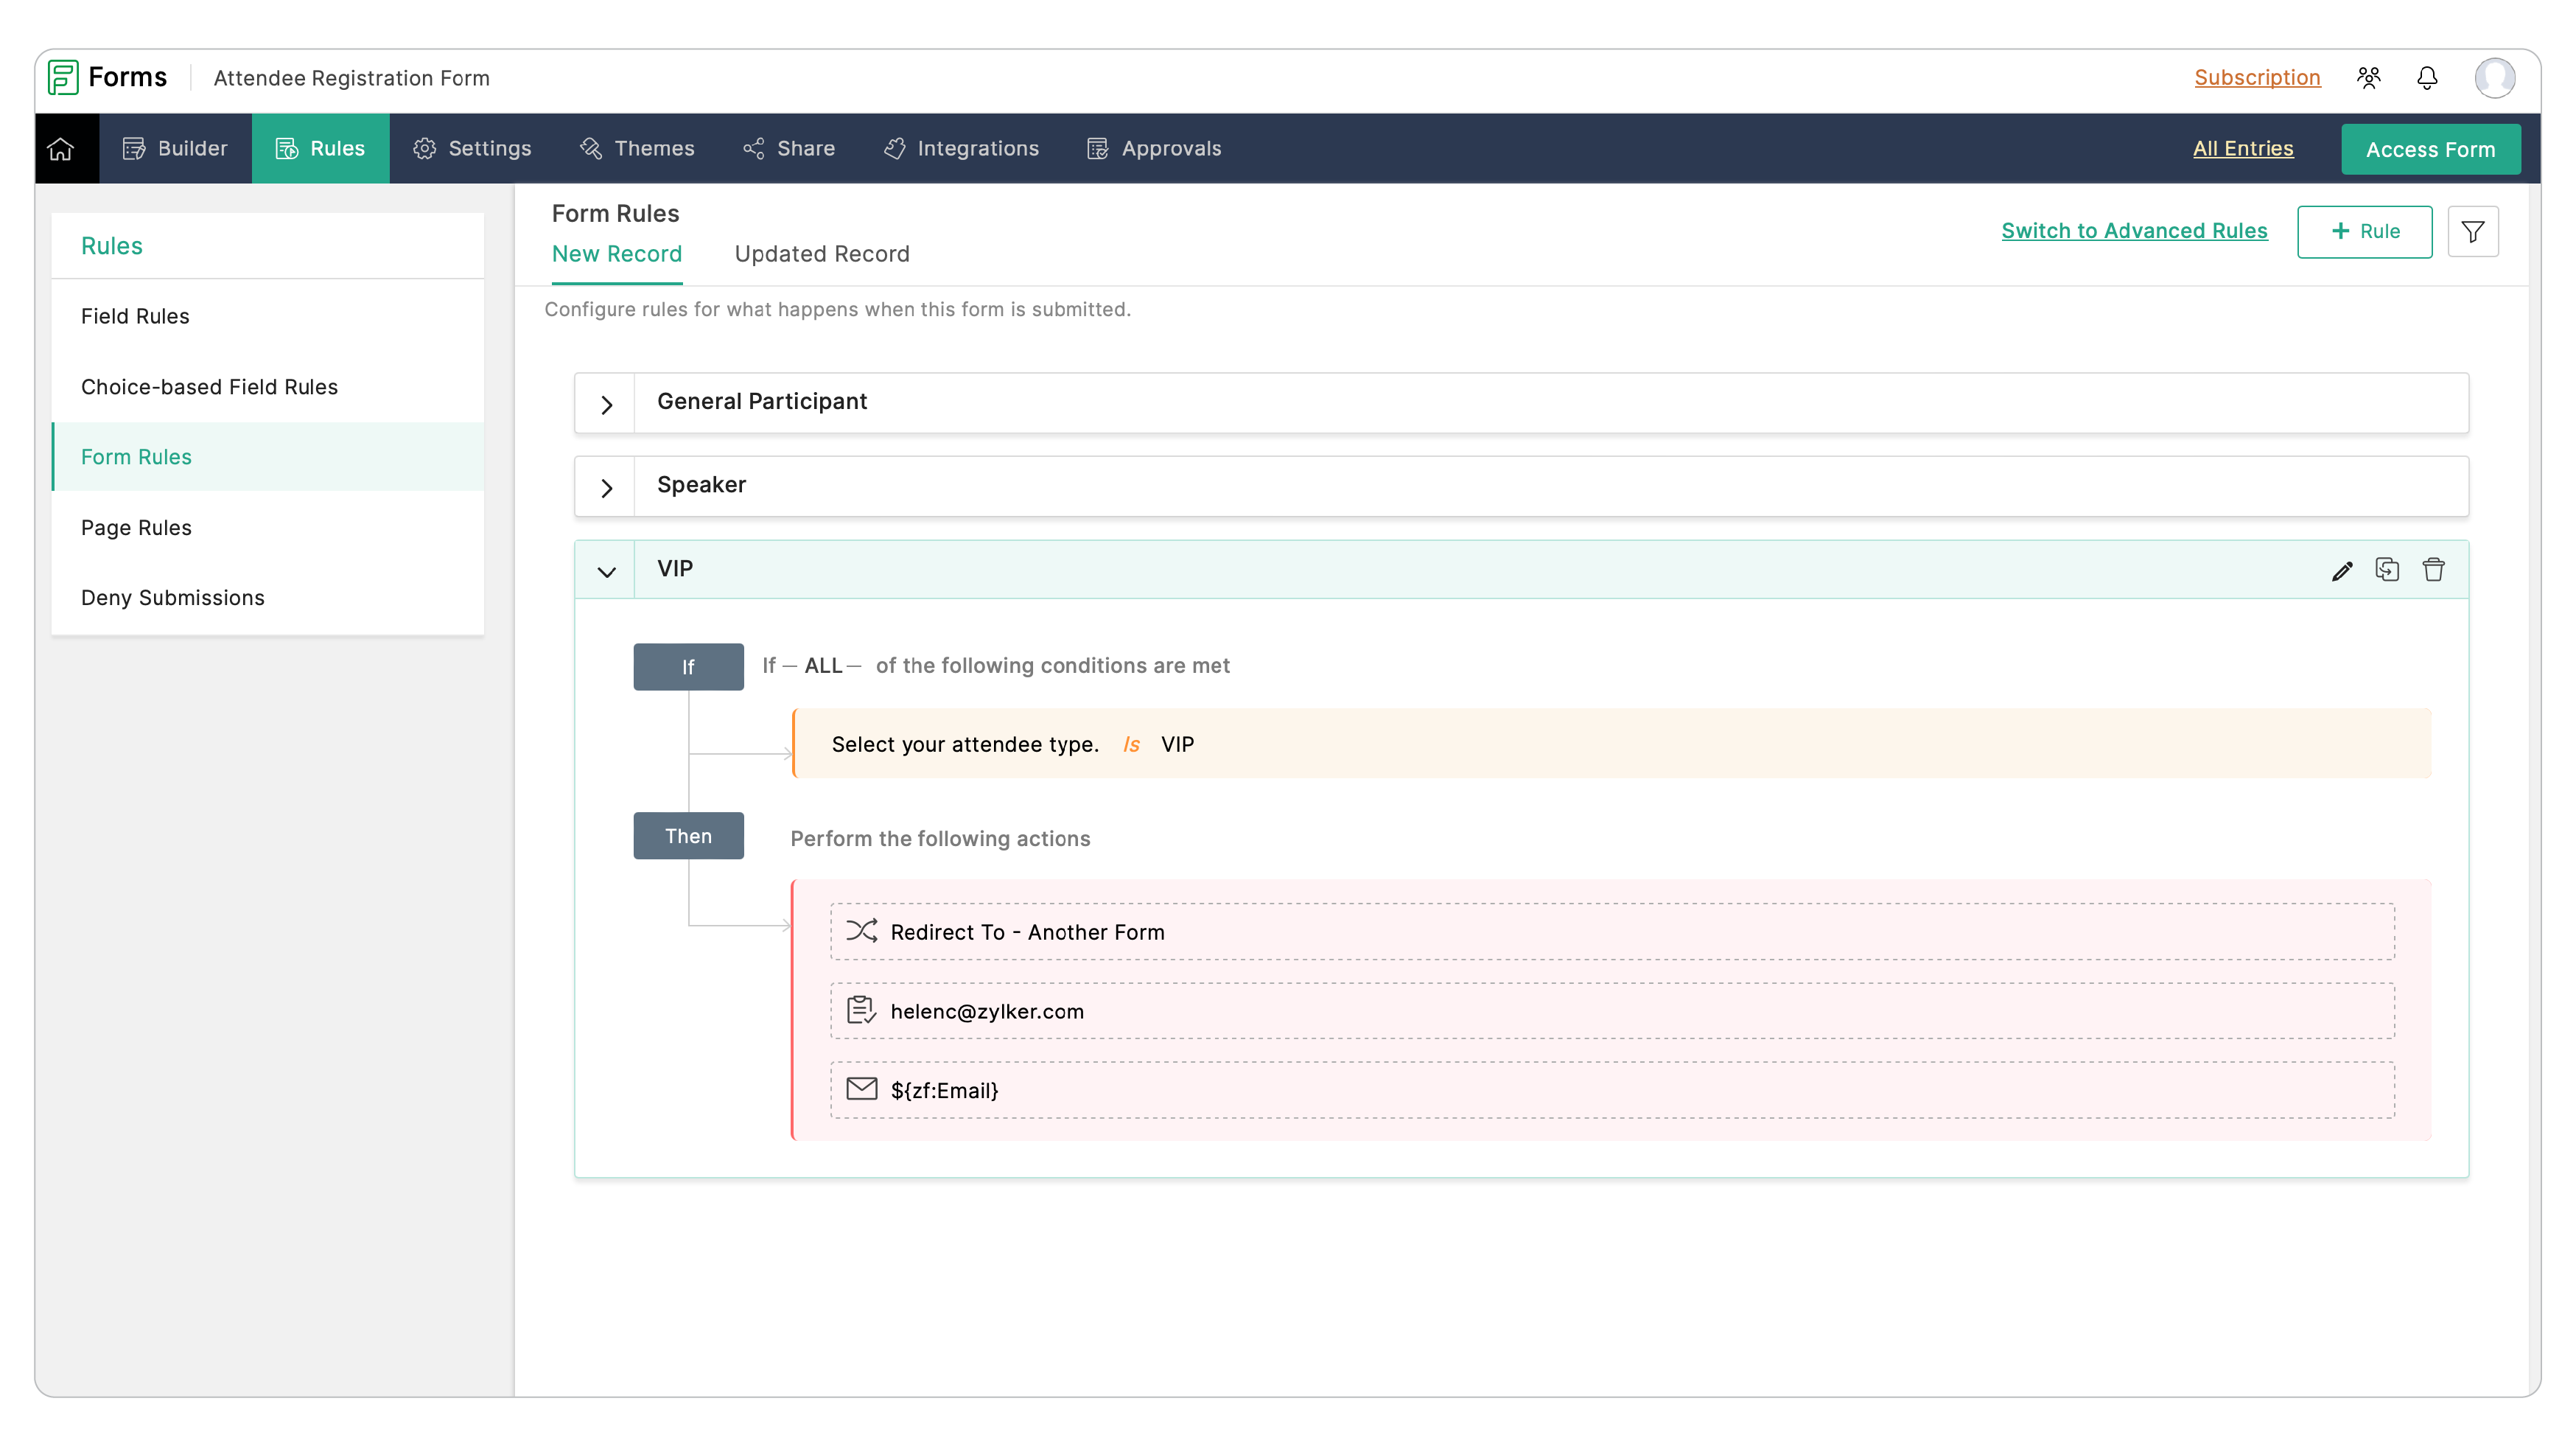This screenshot has width=2576, height=1446.
Task: Open Page Rules in sidebar
Action: coord(268,527)
